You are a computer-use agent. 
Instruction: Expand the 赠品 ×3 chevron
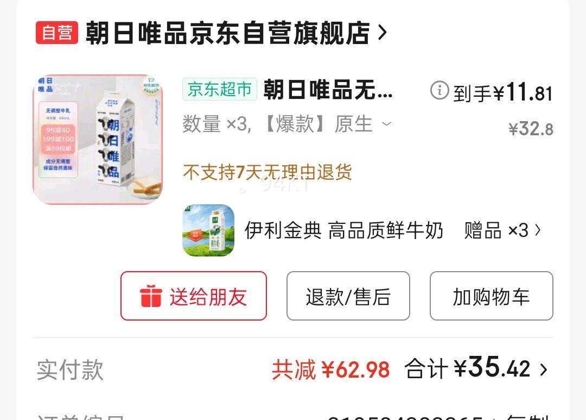[538, 230]
